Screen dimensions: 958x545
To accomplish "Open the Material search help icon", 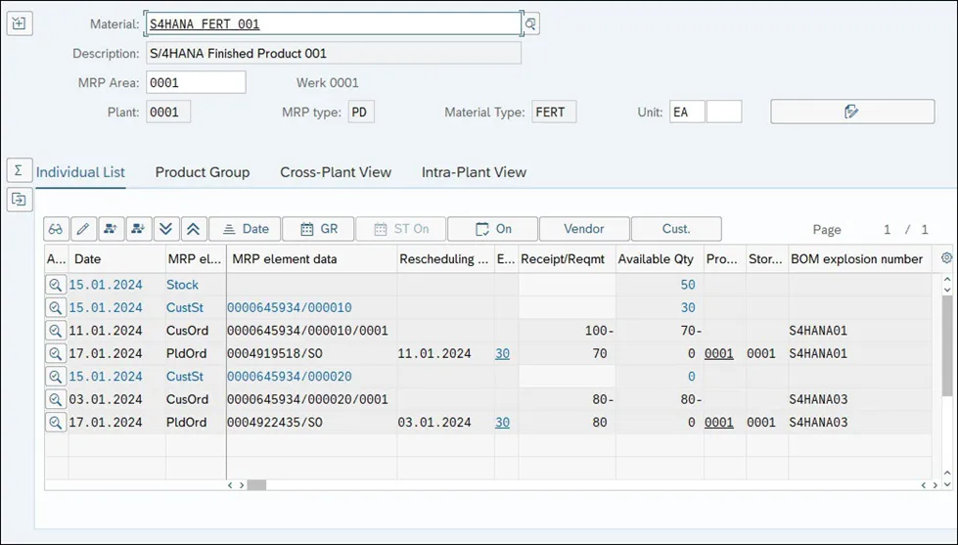I will (530, 23).
